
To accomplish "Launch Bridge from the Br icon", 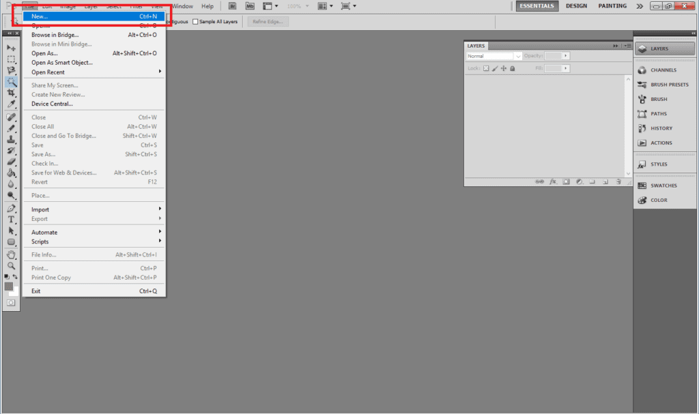I will click(233, 6).
